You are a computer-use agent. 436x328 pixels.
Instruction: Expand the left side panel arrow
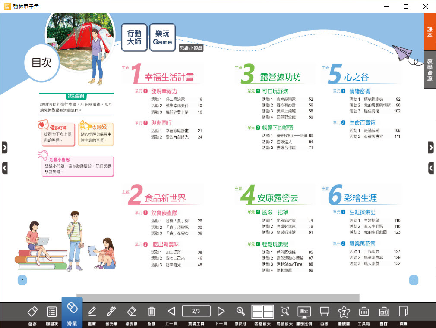click(x=4, y=147)
